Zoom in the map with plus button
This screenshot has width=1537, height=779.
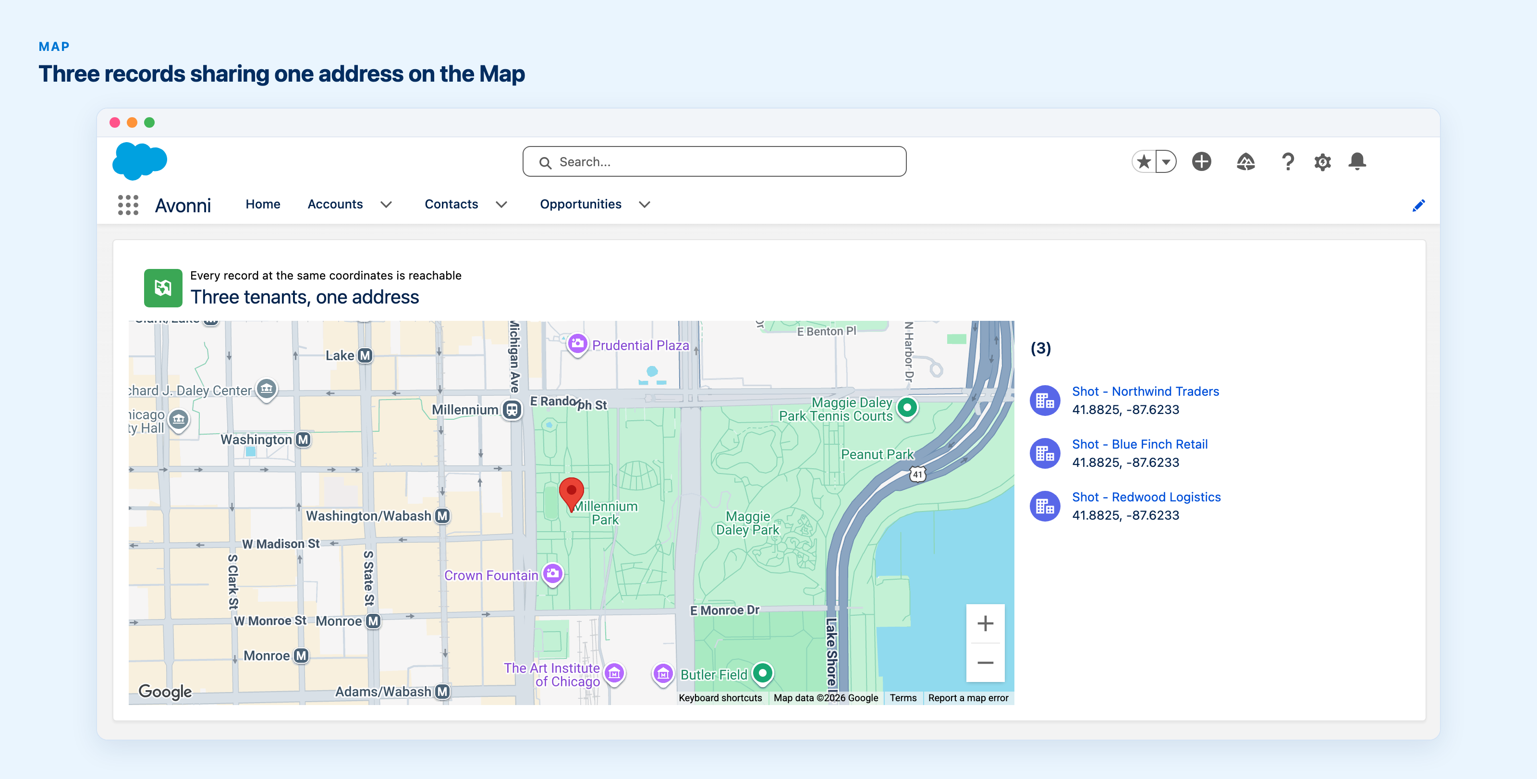985,624
